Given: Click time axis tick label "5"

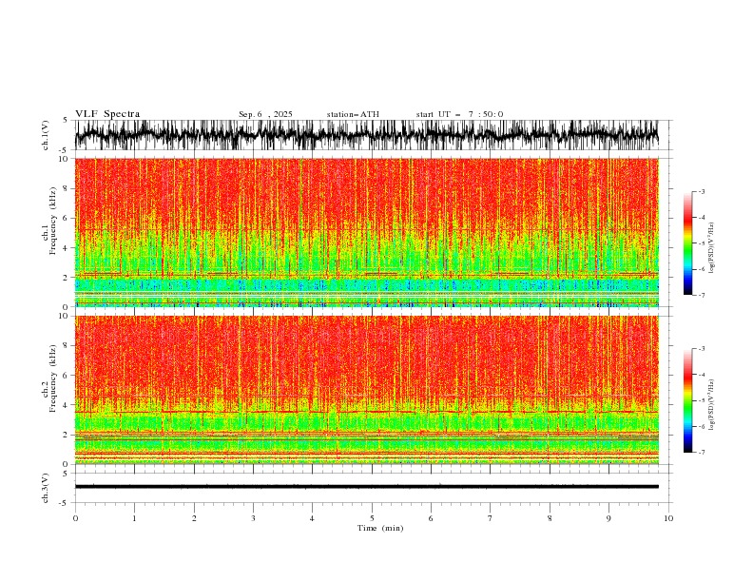Looking at the screenshot, I should coord(372,518).
